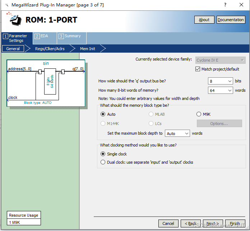Go to the General step
Viewport: 250px width, 231px height.
pos(13,49)
